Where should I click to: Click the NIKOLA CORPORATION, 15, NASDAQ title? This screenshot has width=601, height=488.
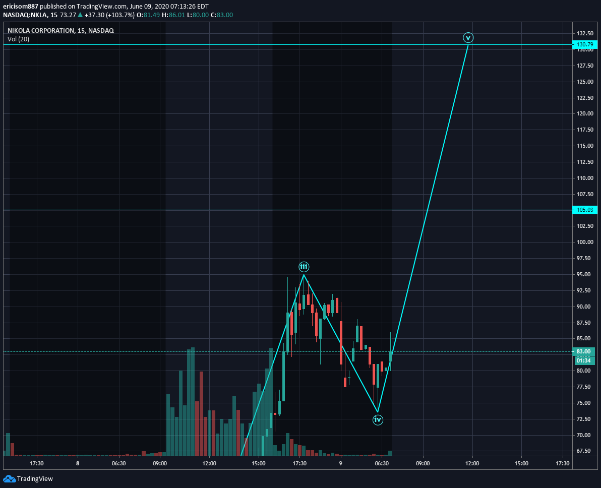point(61,30)
